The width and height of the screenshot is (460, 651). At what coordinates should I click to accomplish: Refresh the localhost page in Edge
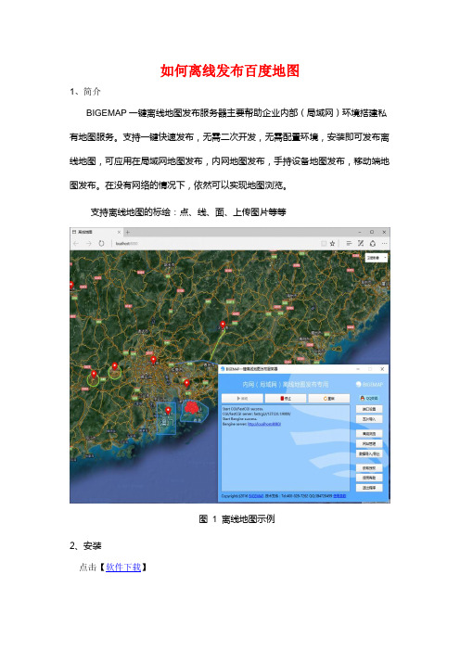101,243
